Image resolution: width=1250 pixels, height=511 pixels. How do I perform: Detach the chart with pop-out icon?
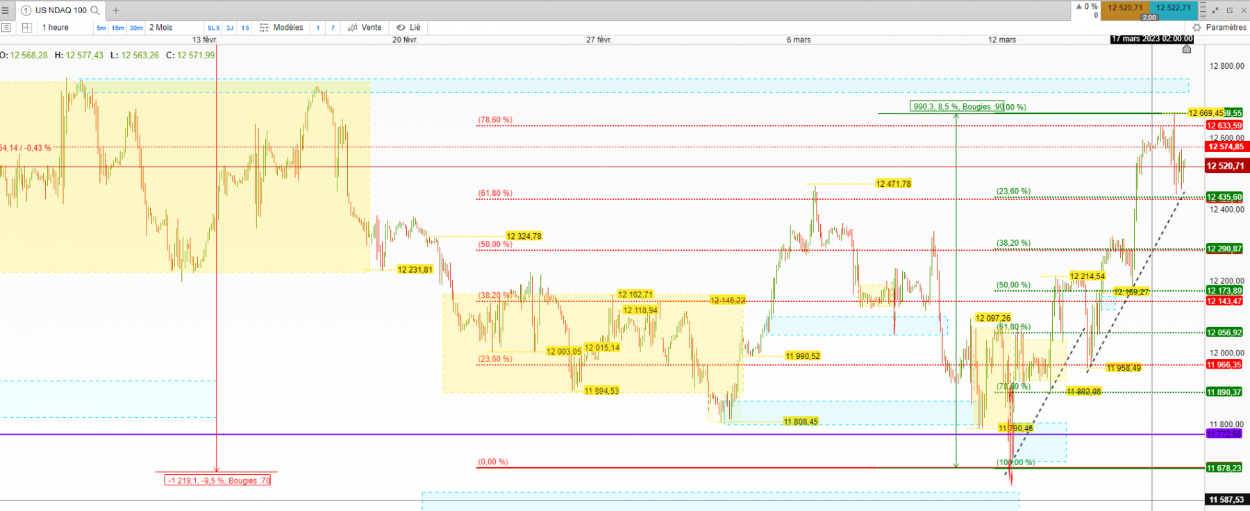1230,10
